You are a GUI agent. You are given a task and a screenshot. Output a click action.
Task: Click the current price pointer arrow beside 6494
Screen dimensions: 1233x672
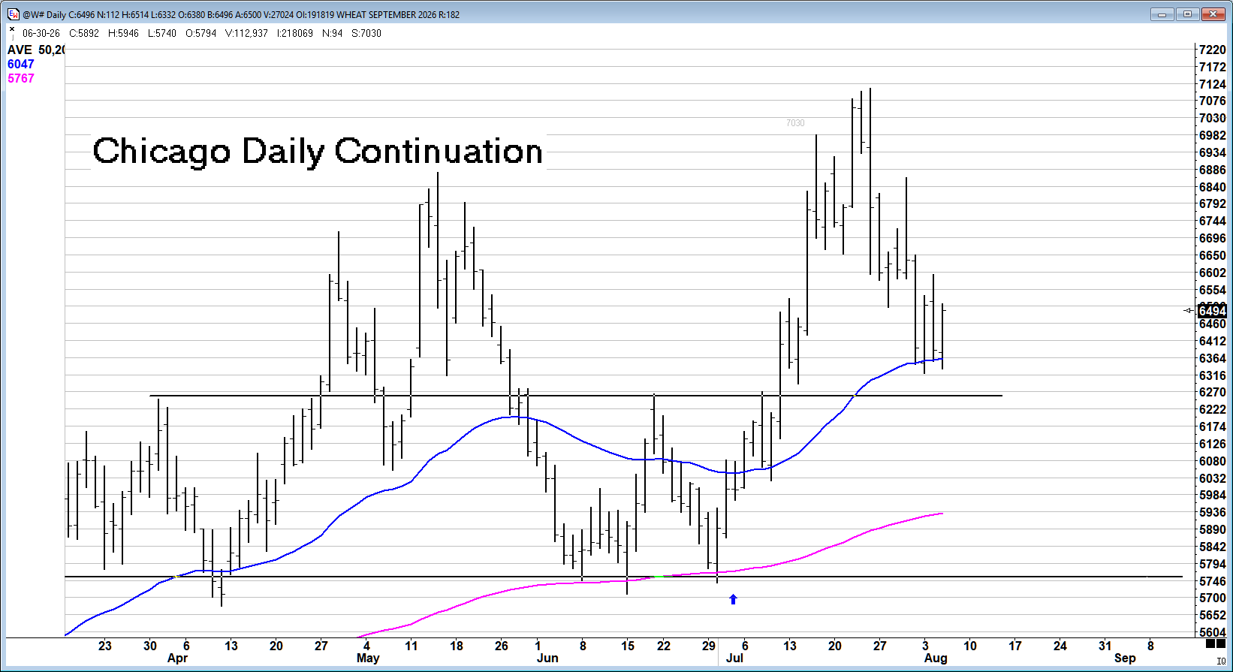pos(1189,310)
